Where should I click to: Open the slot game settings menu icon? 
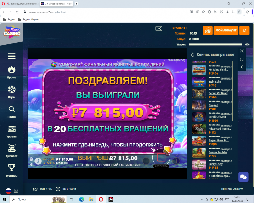(x=31, y=159)
